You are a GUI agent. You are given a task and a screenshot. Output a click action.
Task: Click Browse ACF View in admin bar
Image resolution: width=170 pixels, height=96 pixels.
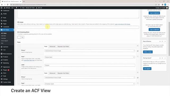(x=30, y=8)
